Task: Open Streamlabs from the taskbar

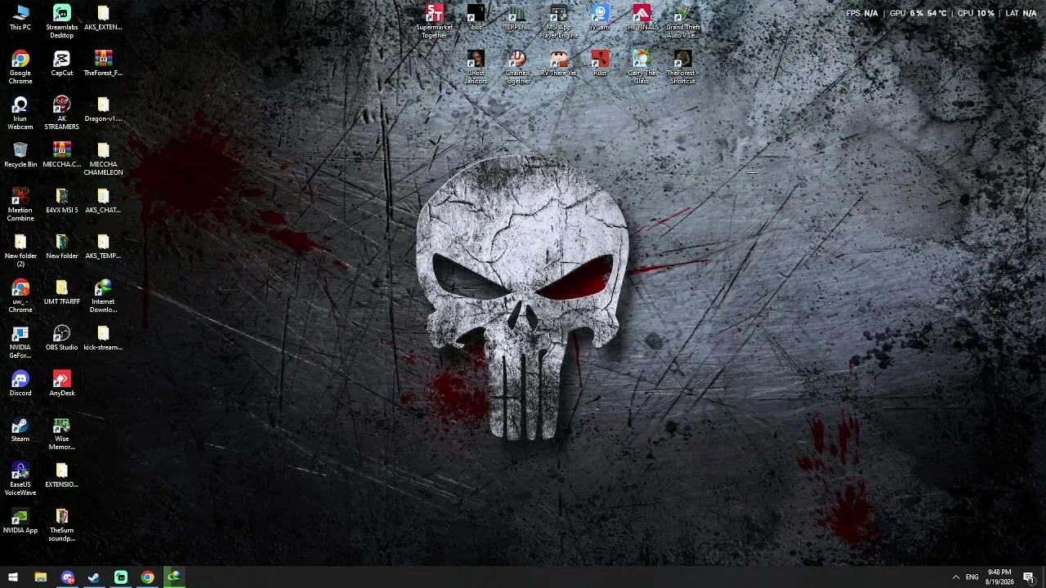Action: [x=121, y=577]
